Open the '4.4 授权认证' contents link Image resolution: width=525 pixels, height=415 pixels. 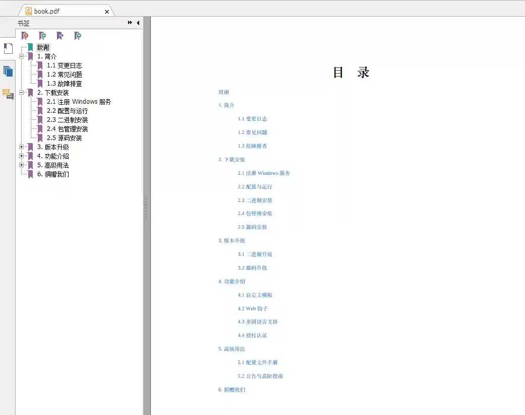pos(253,335)
